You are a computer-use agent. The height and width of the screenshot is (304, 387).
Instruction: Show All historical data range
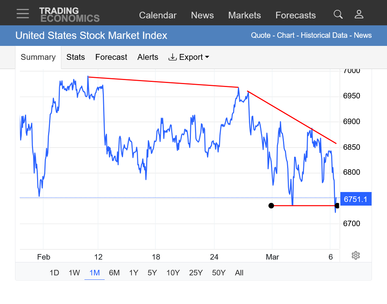point(239,273)
